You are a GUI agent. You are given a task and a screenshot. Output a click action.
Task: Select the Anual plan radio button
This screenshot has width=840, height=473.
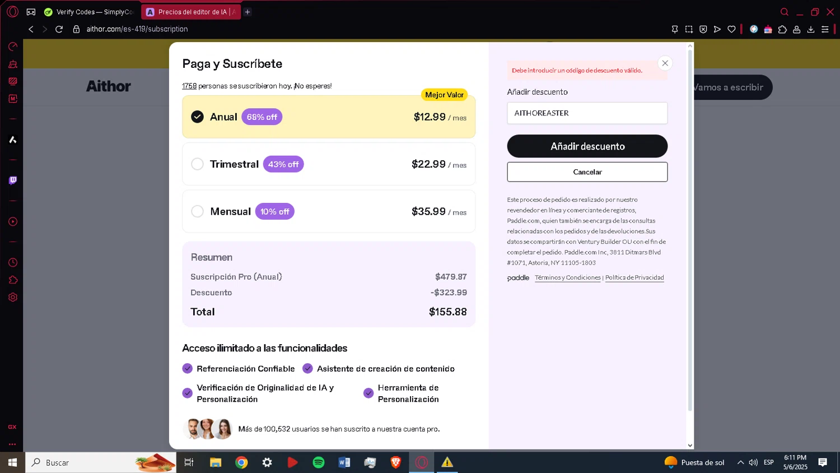click(197, 117)
